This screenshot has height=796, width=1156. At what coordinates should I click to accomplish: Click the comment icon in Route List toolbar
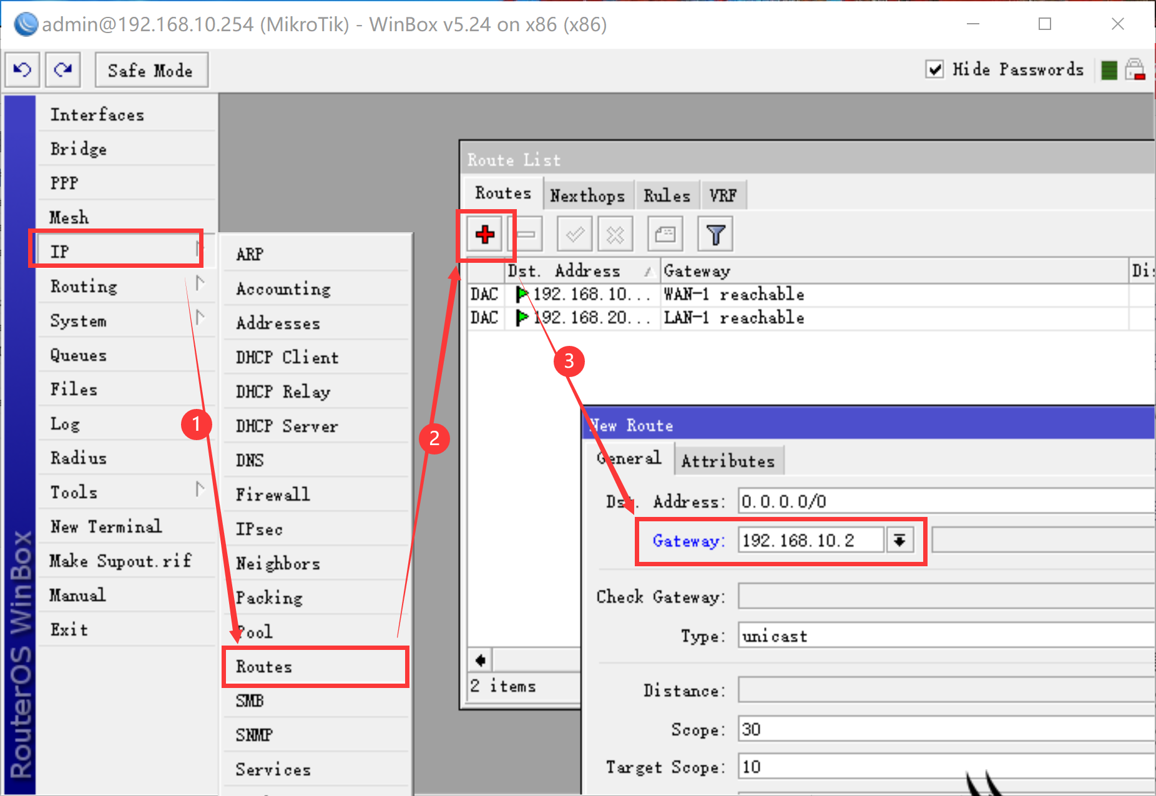point(665,234)
